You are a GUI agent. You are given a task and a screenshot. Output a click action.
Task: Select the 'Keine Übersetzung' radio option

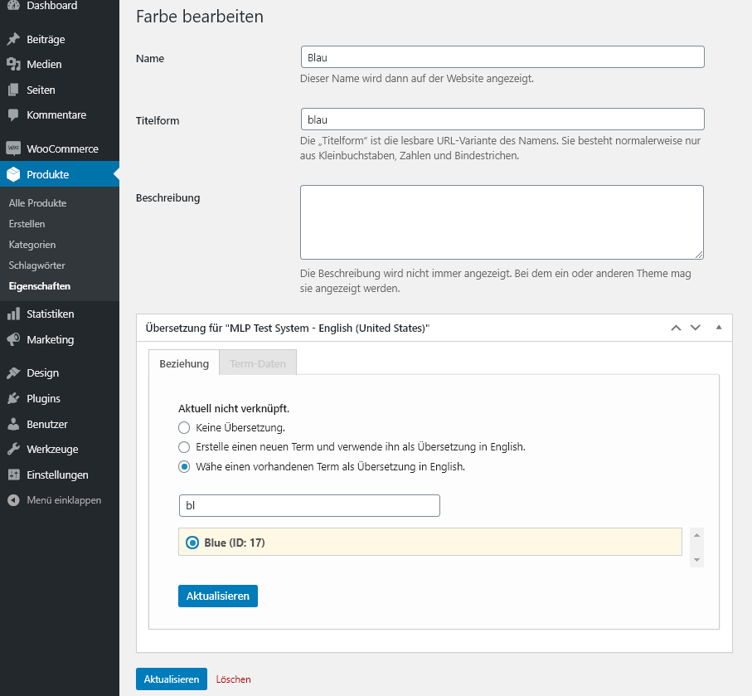coord(184,428)
